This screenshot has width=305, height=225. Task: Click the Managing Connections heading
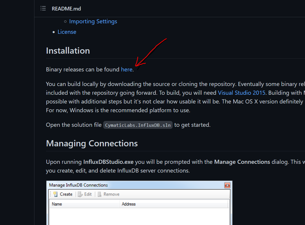pyautogui.click(x=92, y=143)
